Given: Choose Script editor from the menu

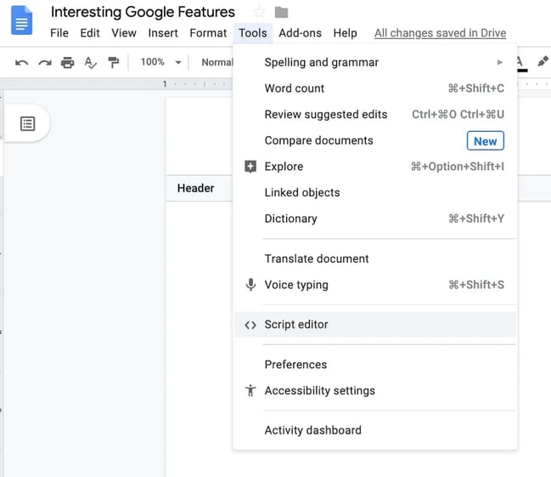Looking at the screenshot, I should [x=296, y=325].
